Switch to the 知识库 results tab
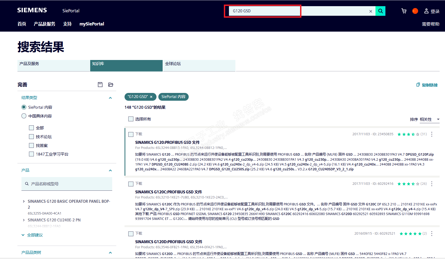This screenshot has height=259, width=445. coord(126,66)
